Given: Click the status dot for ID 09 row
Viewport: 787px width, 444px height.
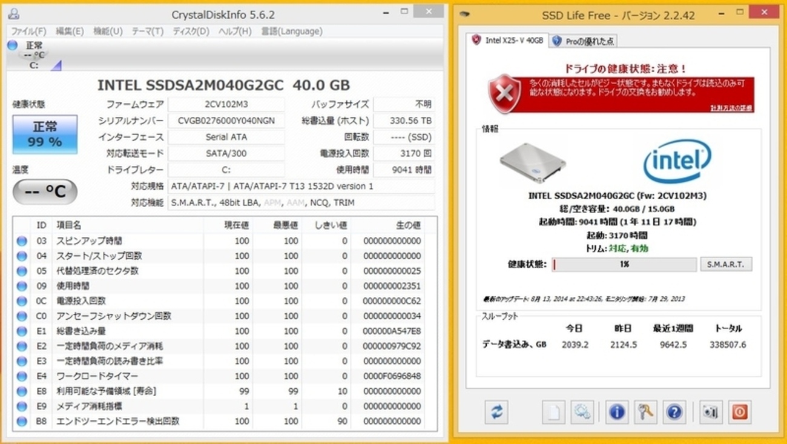Looking at the screenshot, I should pyautogui.click(x=22, y=286).
